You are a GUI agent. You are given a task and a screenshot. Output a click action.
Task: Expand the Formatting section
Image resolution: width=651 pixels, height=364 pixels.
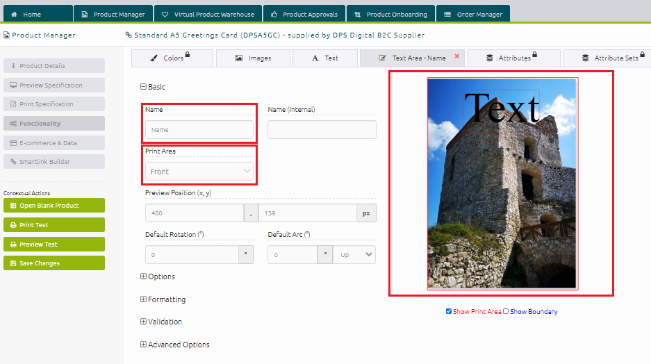(x=143, y=299)
